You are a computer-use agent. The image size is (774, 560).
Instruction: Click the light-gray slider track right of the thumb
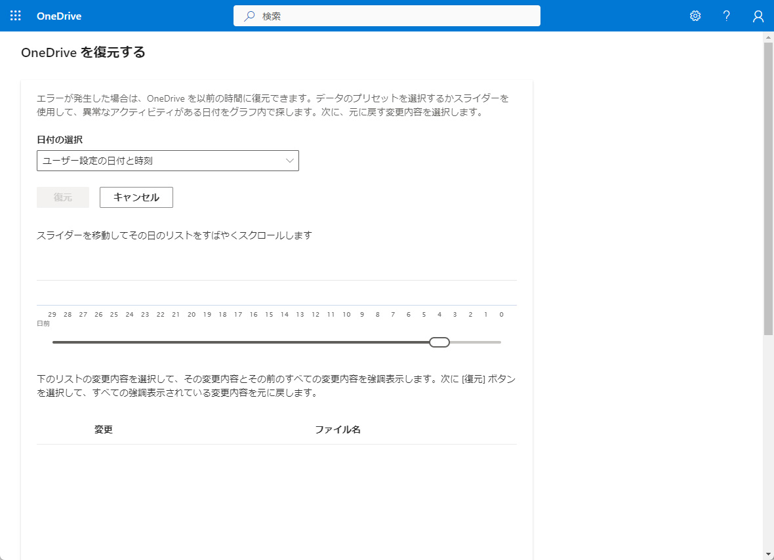pyautogui.click(x=475, y=342)
